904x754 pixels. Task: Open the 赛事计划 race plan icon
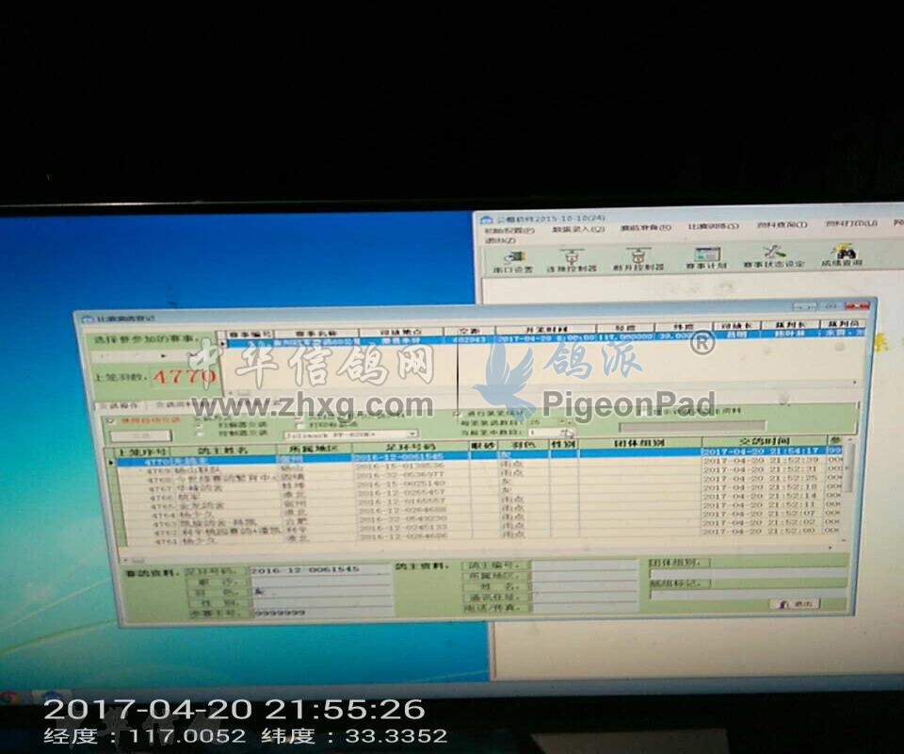707,258
